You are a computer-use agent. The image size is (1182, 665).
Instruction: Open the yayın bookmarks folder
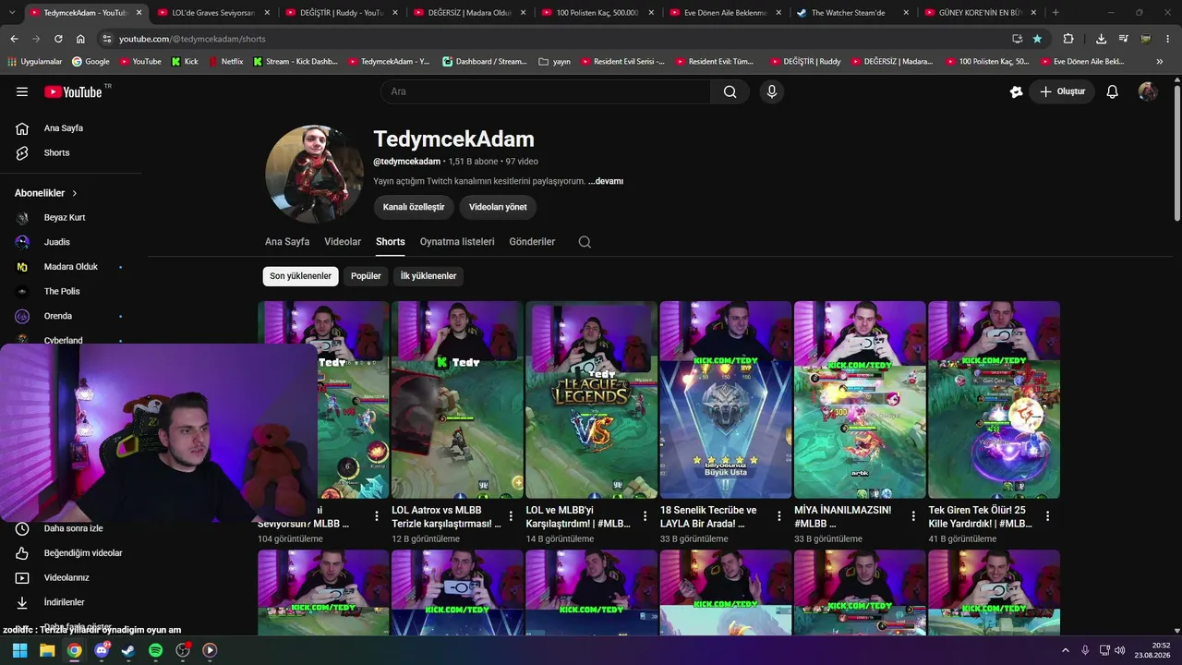(x=554, y=62)
